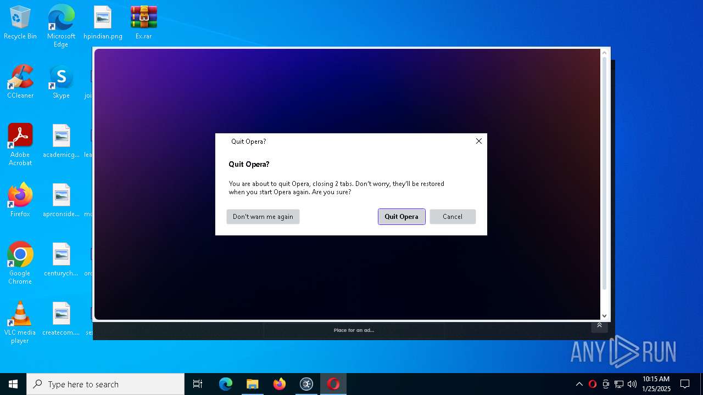Screen dimensions: 703x395
Task: Click the 'Place for an ad...' text
Action: coord(354,330)
